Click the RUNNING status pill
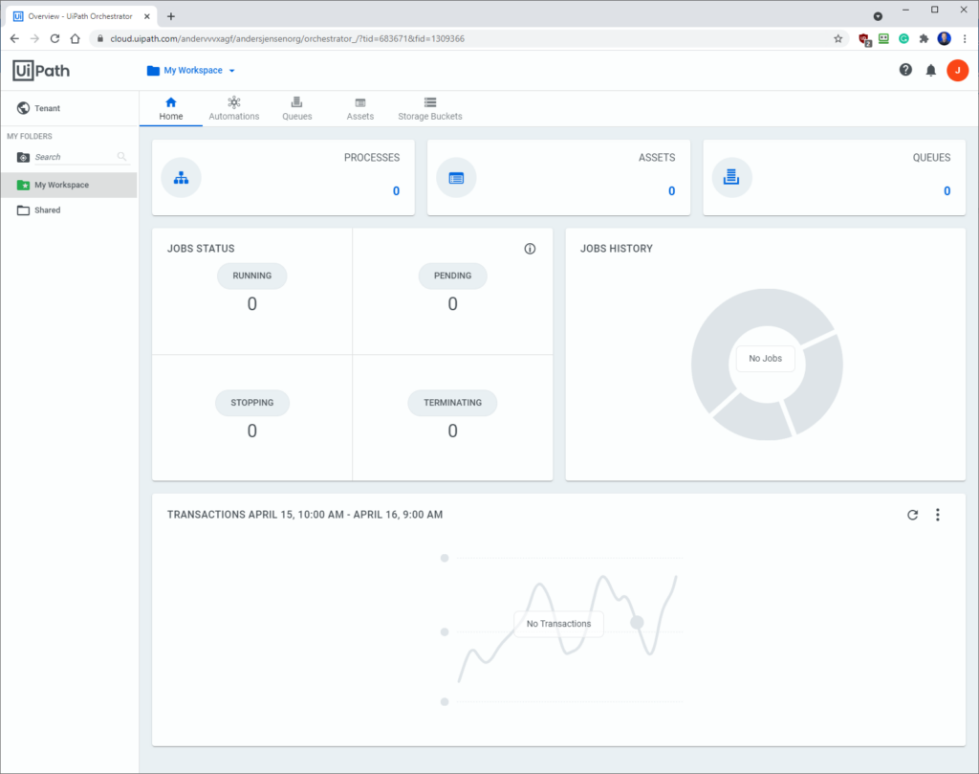979x774 pixels. click(251, 276)
